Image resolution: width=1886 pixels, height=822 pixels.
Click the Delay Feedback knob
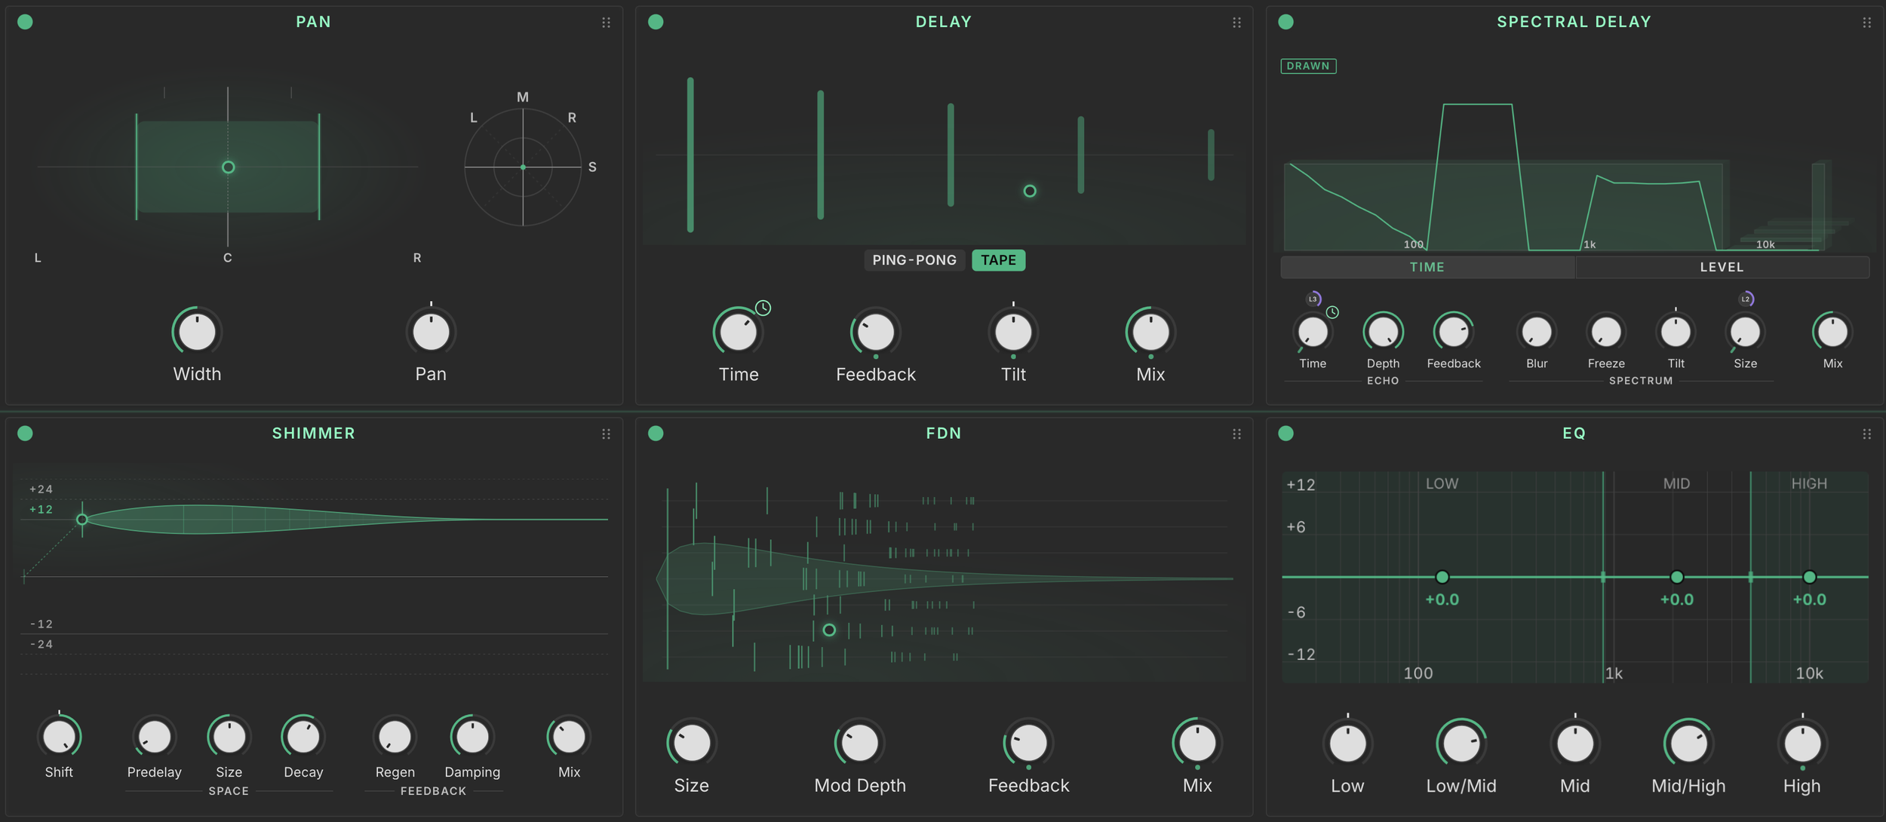coord(876,331)
